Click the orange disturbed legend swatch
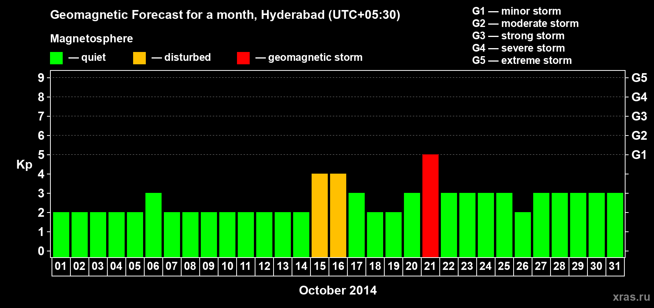 click(139, 58)
